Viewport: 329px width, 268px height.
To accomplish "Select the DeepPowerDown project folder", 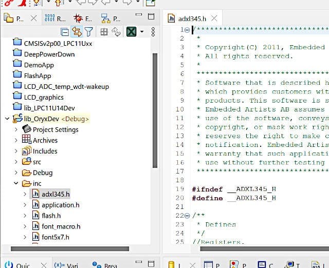I will pos(49,54).
